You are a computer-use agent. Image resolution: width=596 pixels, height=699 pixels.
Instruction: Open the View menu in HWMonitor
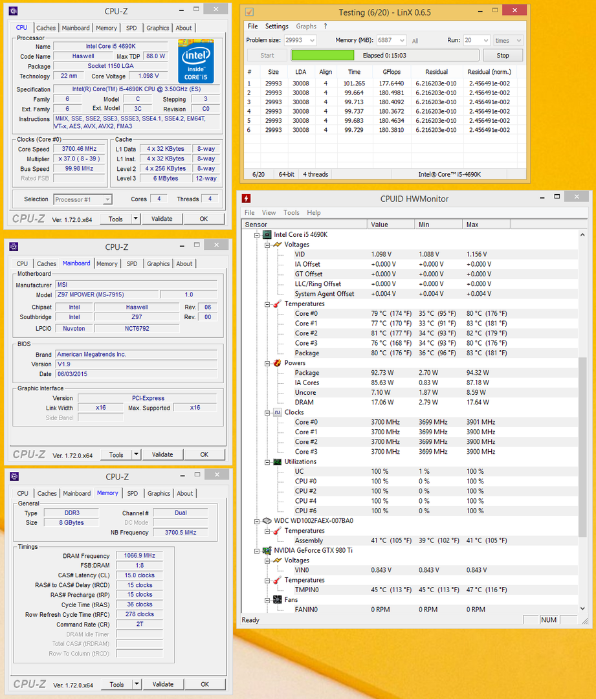269,212
